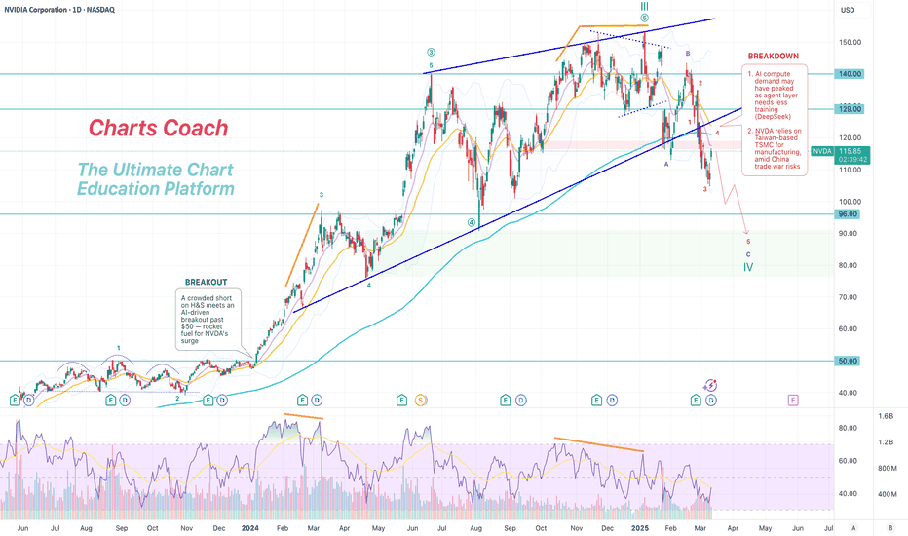Open the earnings E marker in late May 2024
908x536 pixels.
(402, 400)
